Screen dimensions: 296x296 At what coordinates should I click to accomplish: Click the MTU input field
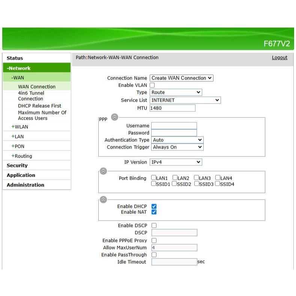[x=172, y=108]
